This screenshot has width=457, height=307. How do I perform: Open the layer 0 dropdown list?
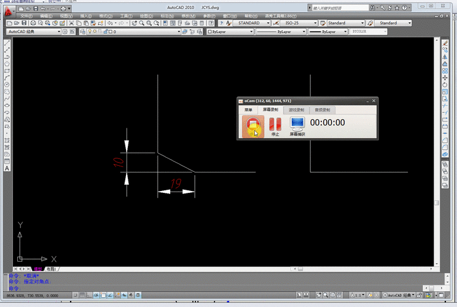coord(134,31)
